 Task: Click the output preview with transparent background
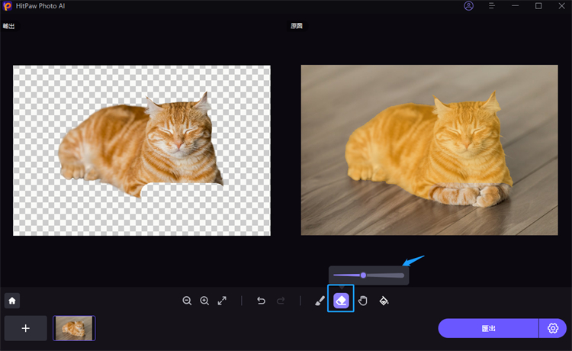(142, 150)
